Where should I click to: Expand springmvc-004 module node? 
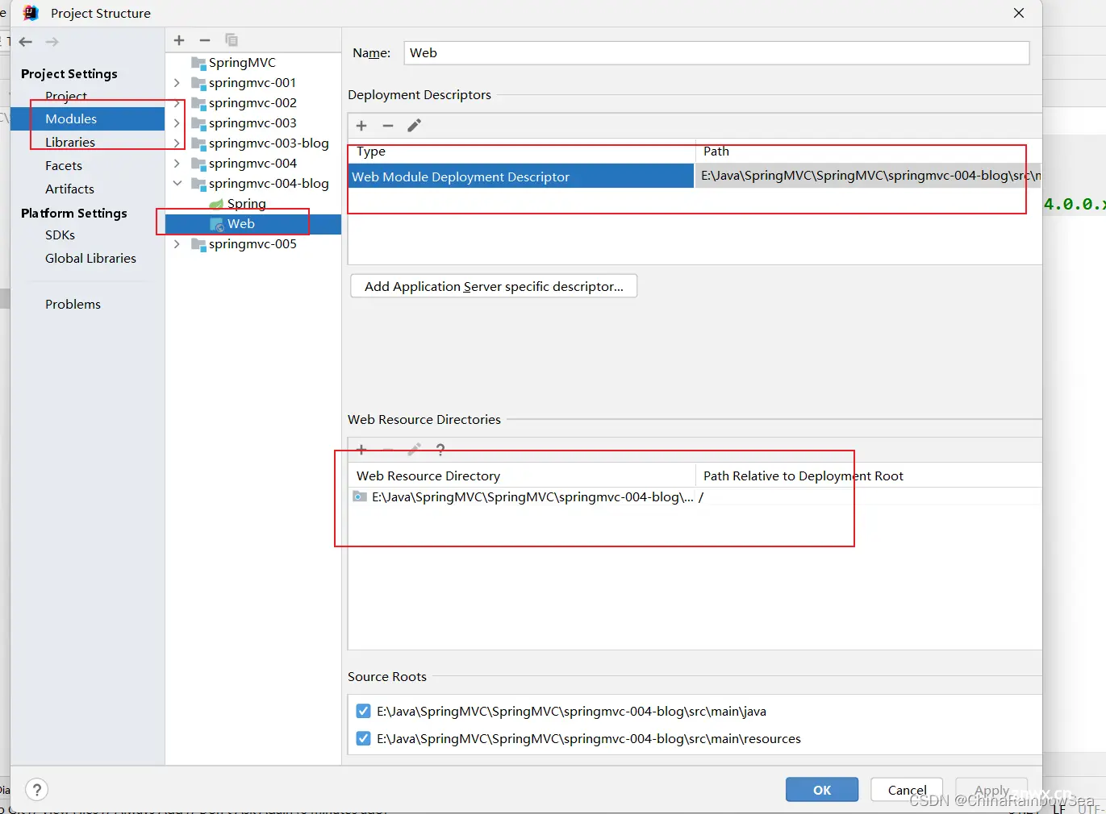pos(177,164)
